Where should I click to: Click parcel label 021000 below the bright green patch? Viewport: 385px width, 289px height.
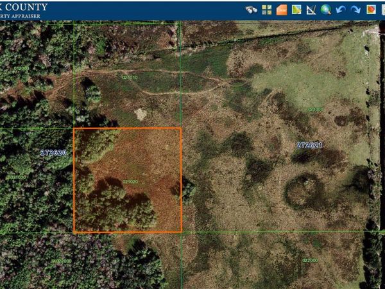316,109
